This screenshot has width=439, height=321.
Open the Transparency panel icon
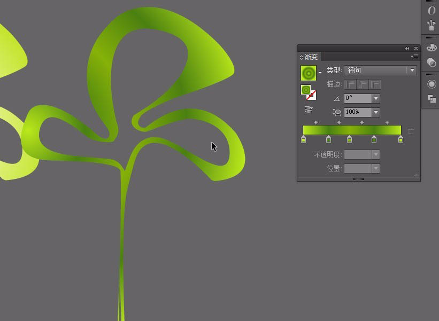pos(432,62)
